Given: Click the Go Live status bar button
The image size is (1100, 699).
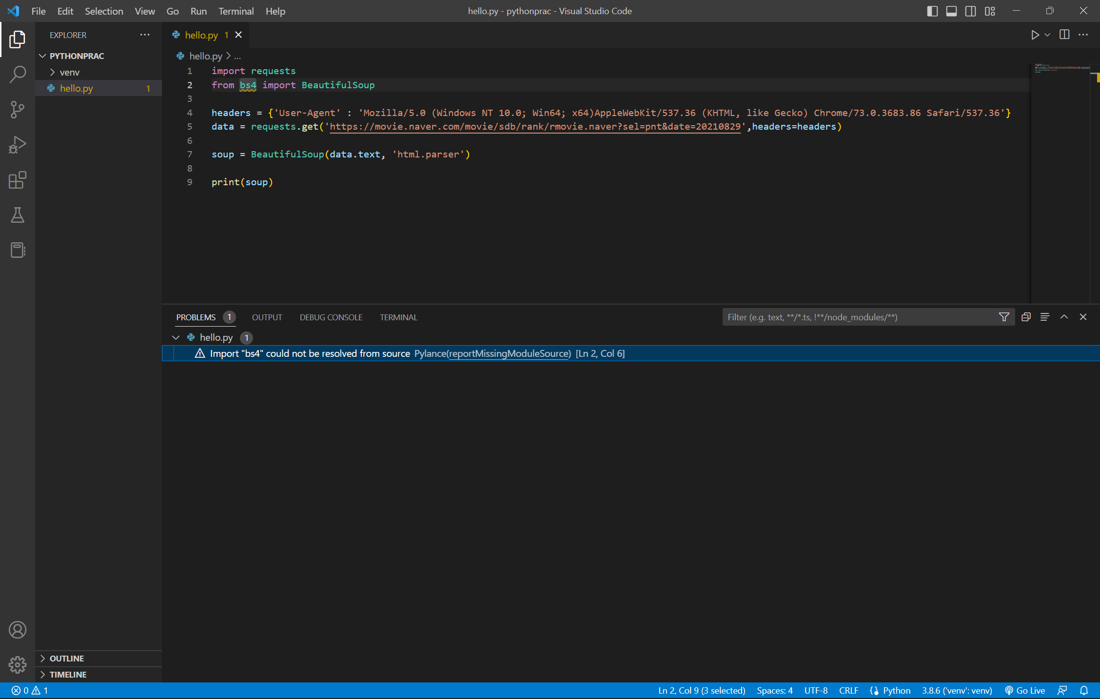Looking at the screenshot, I should (x=1025, y=690).
